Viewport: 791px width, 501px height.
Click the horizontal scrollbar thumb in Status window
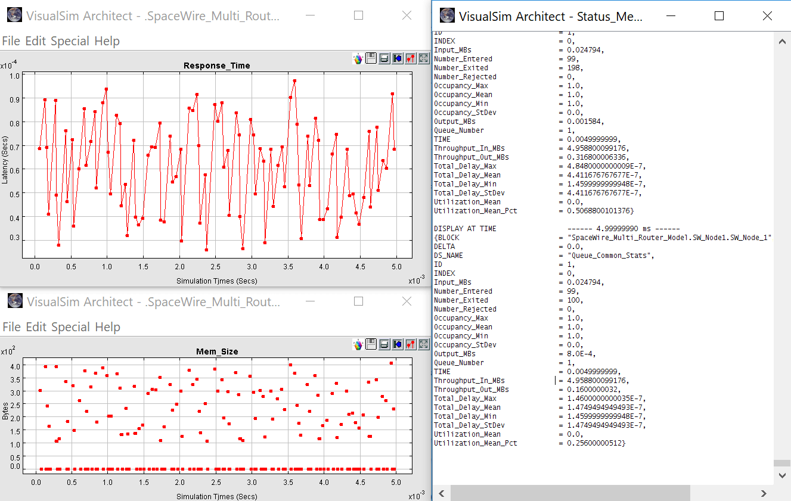[x=570, y=493]
